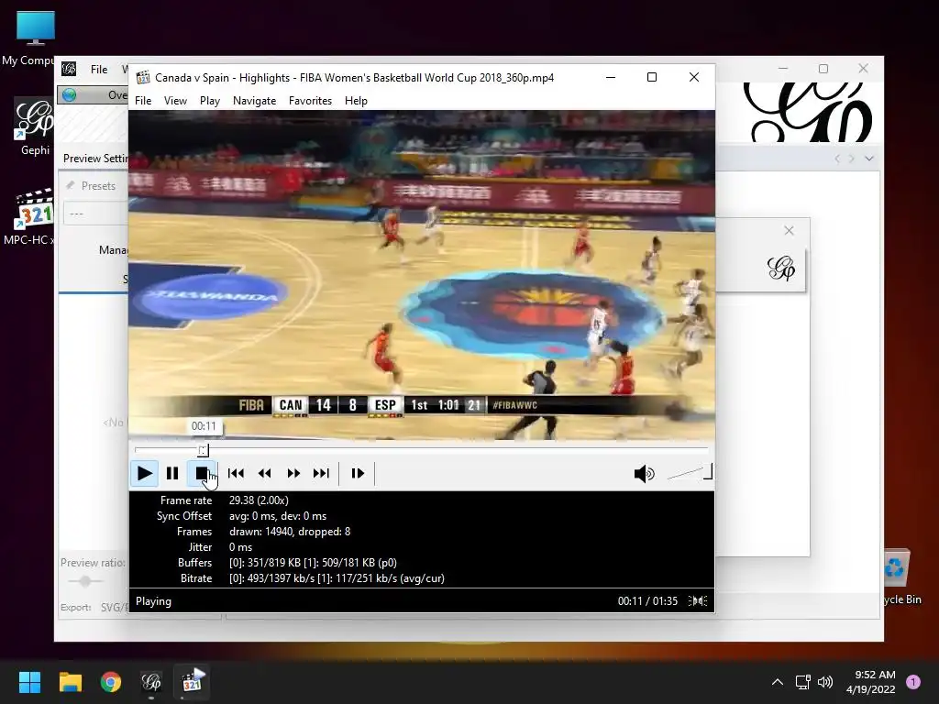Screen dimensions: 939x704
Task: Click the audio indicator icon in status bar
Action: (698, 601)
